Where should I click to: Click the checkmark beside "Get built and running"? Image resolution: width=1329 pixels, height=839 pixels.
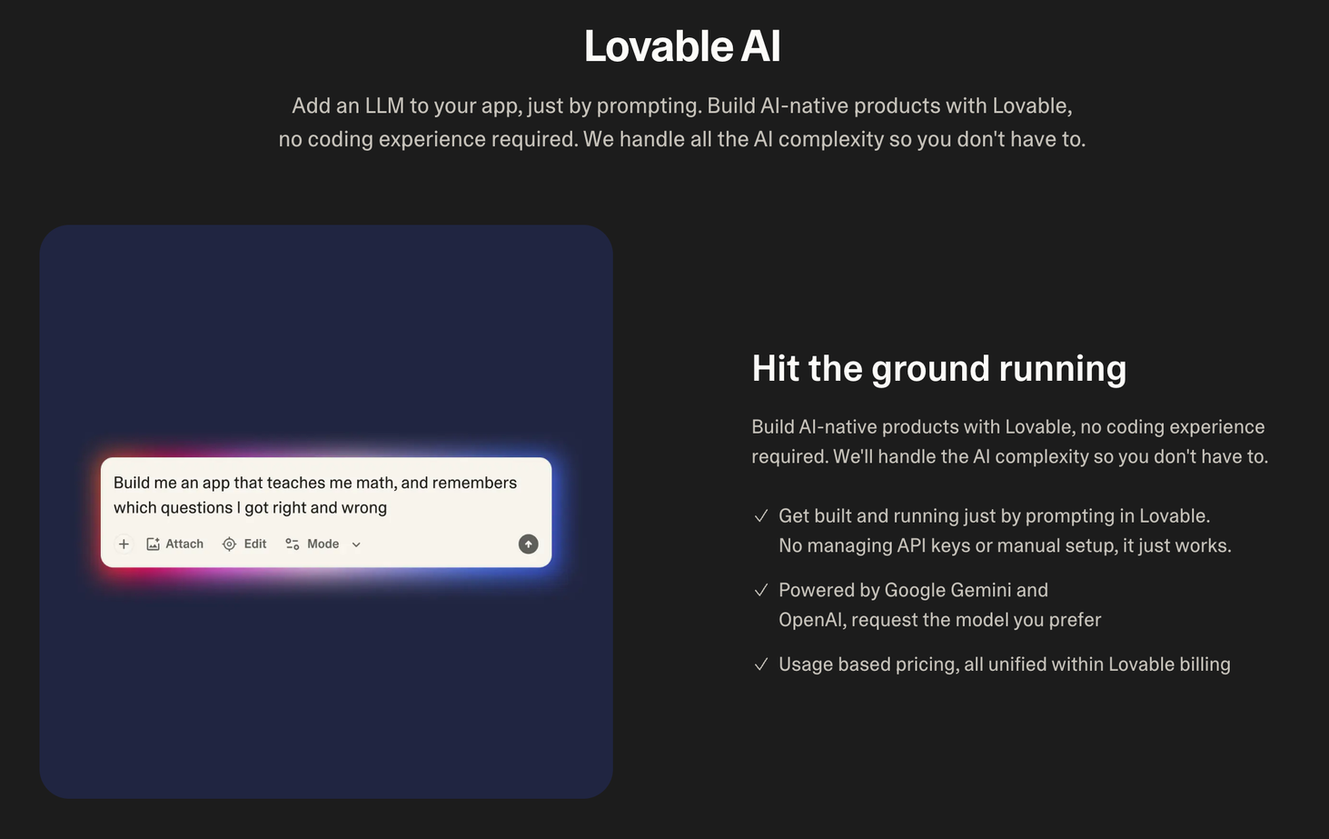(761, 516)
